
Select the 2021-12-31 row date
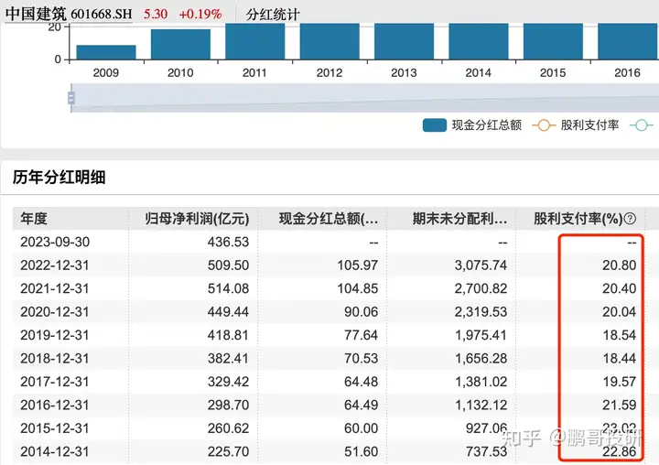tap(55, 289)
